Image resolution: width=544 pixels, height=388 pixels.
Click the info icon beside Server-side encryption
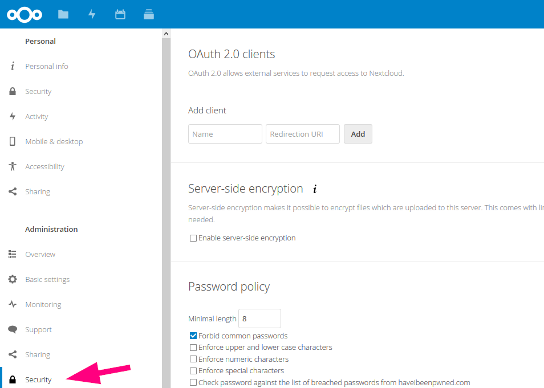[x=314, y=189]
